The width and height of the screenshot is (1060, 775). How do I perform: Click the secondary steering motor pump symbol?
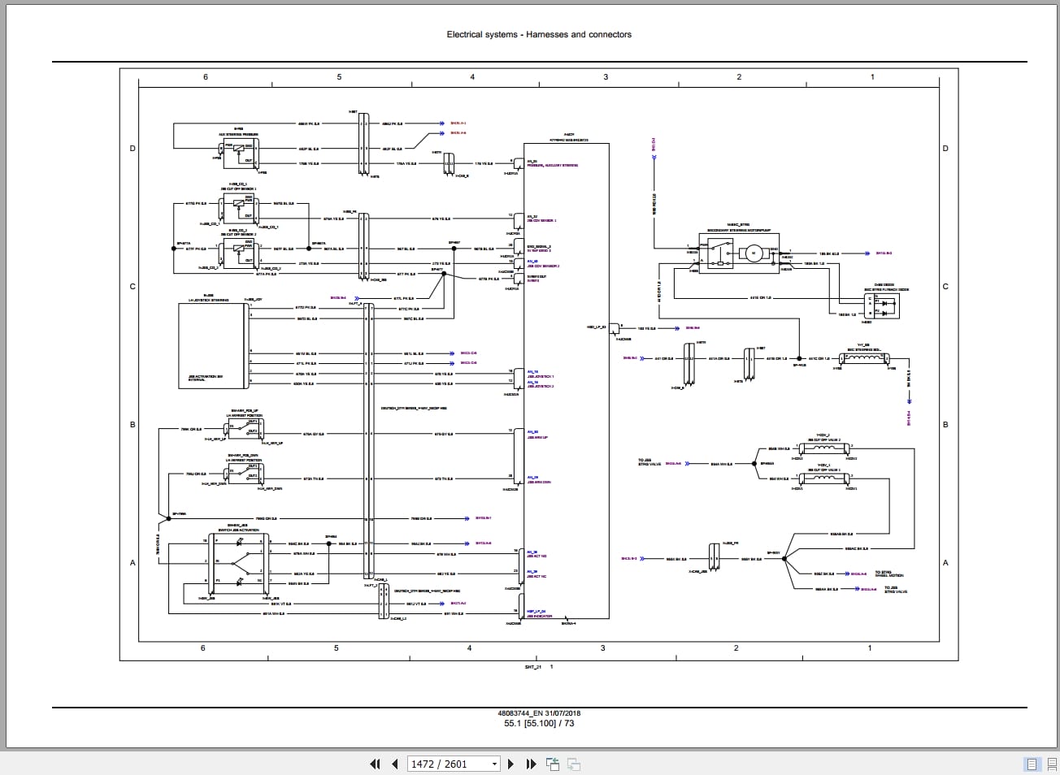coord(737,253)
